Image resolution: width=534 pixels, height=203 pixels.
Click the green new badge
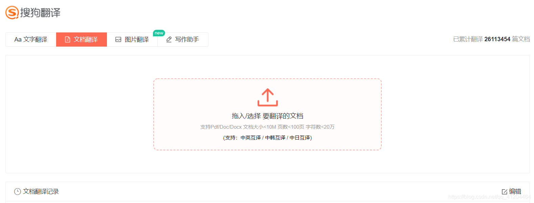159,33
